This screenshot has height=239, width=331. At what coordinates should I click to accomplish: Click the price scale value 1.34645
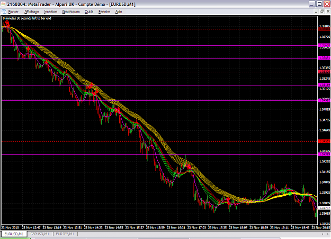(x=325, y=130)
